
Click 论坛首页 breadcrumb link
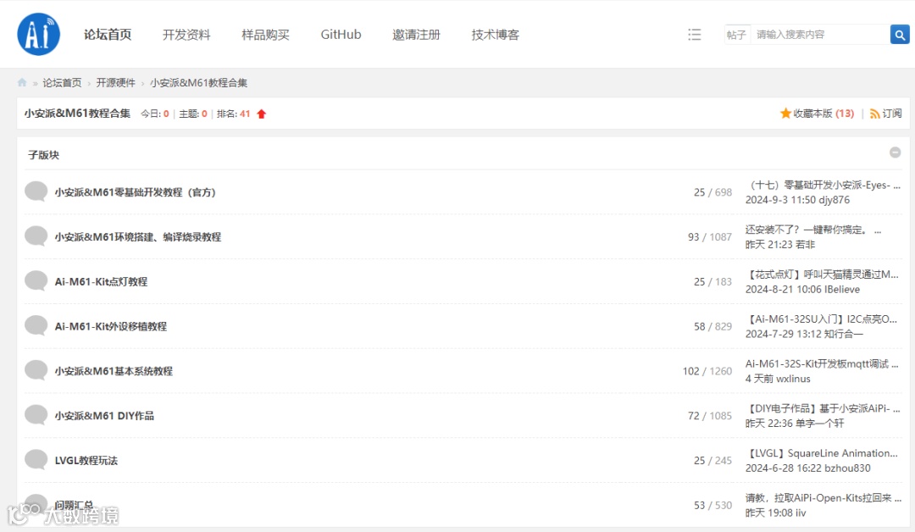[x=62, y=83]
